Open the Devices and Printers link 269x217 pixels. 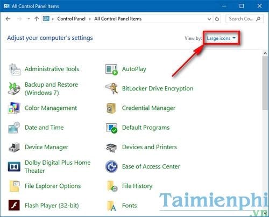[x=150, y=147]
